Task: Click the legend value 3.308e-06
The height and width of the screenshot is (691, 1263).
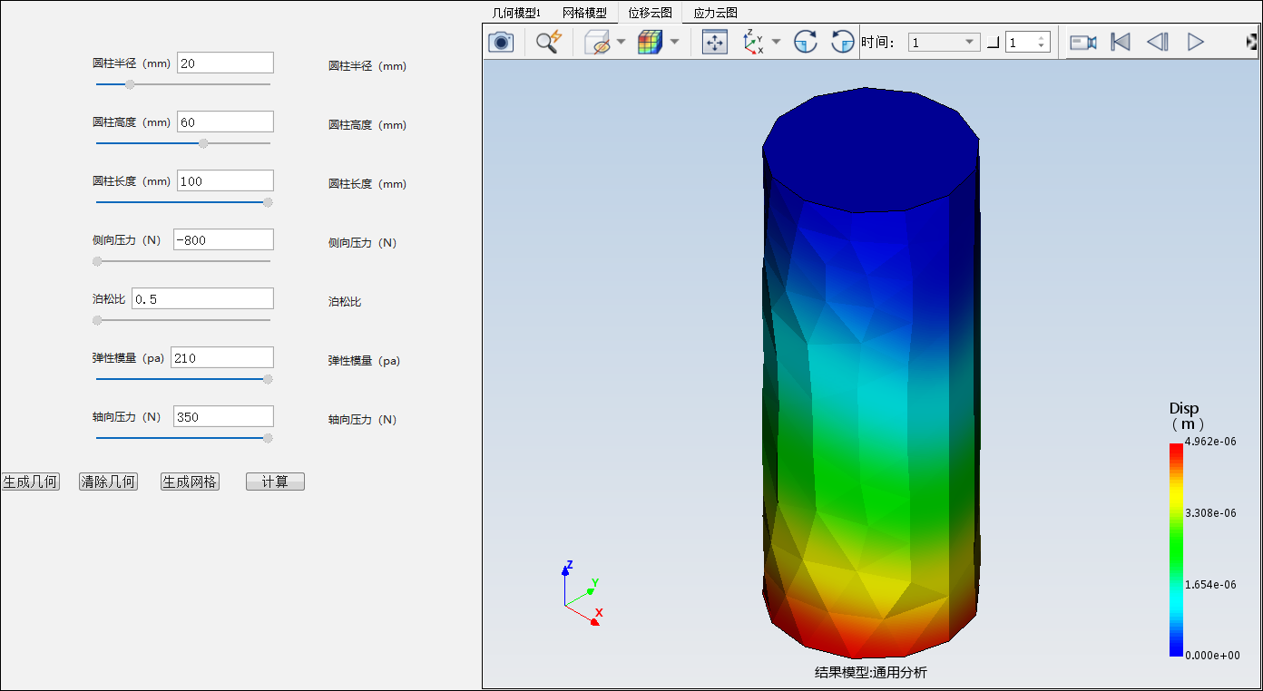Action: coord(1210,512)
